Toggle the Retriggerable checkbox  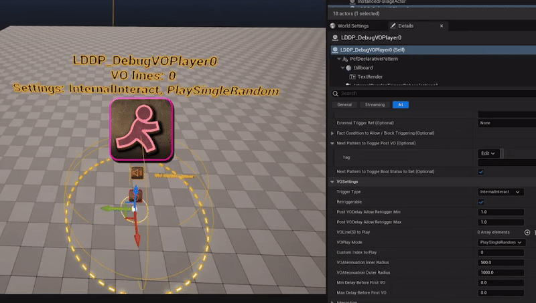tap(481, 203)
